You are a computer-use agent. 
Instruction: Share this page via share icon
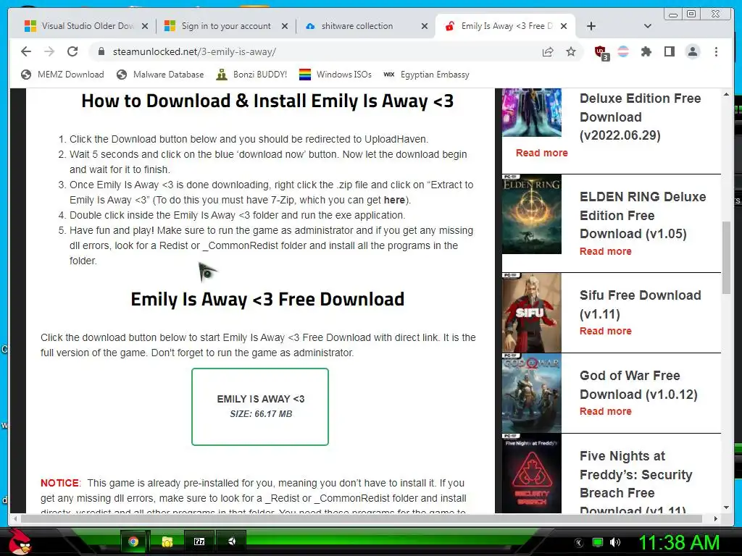pos(548,51)
